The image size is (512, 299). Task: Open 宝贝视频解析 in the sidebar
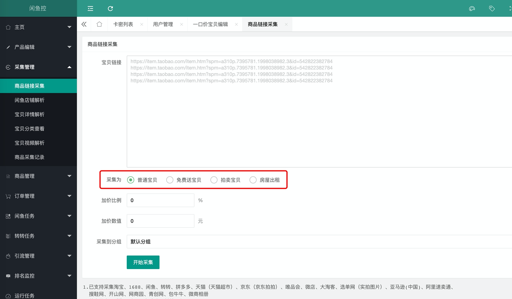click(29, 143)
